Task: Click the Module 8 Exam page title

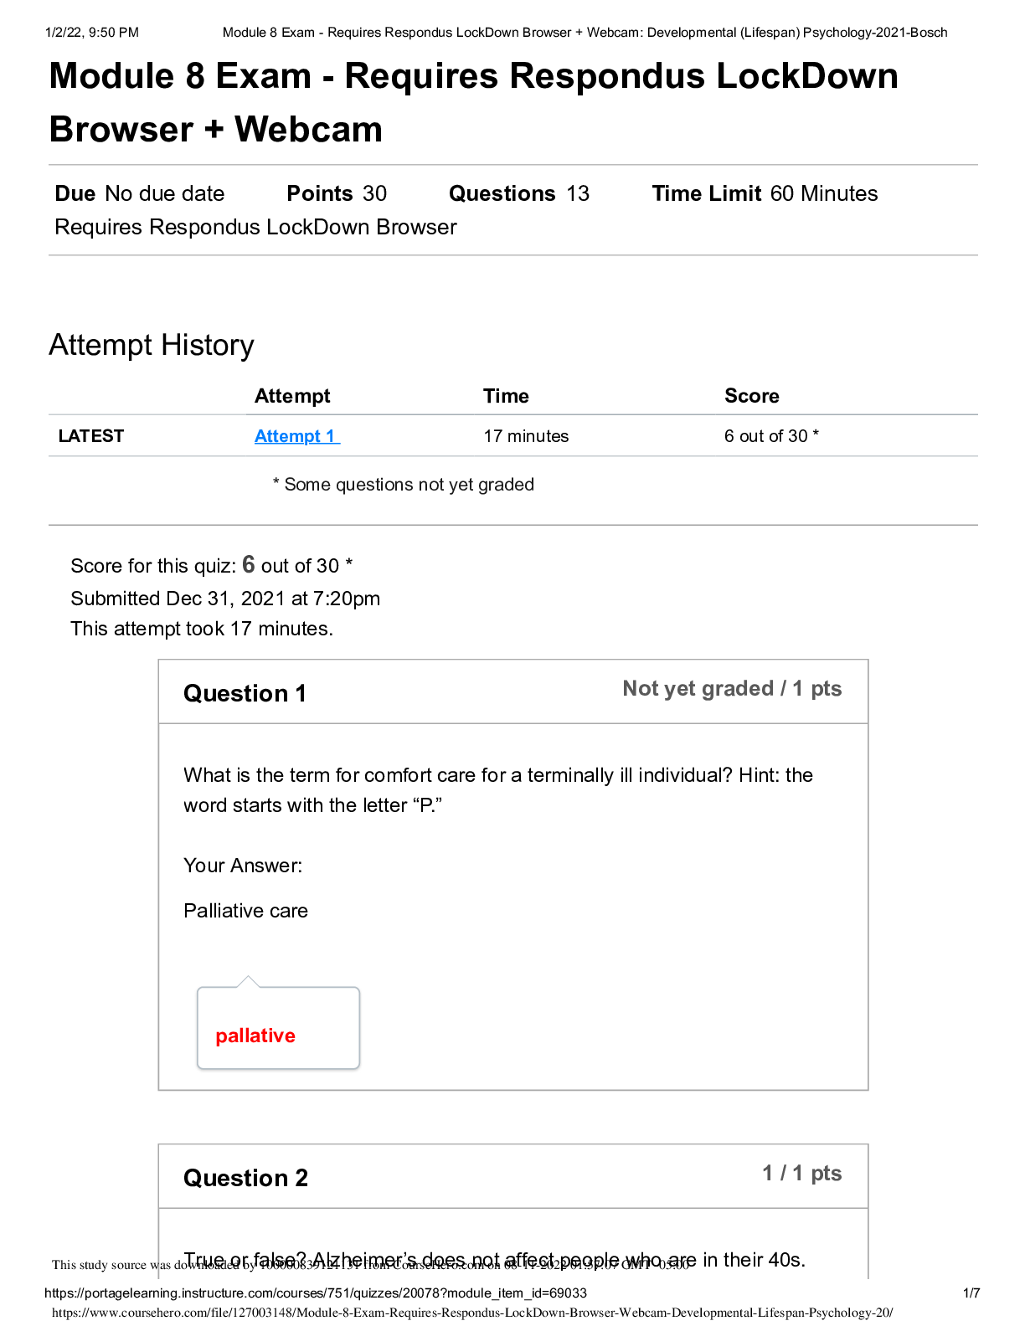Action: point(473,102)
